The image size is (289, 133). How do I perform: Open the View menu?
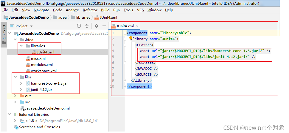(26, 10)
